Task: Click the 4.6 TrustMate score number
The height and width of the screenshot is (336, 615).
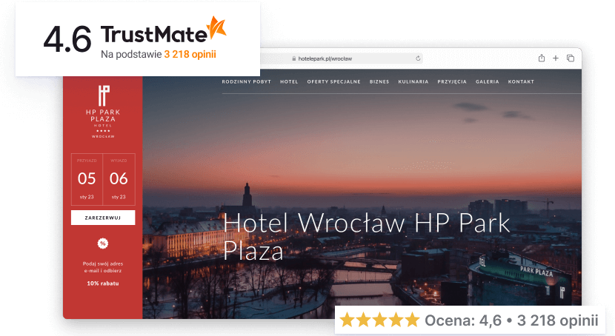Action: click(x=67, y=39)
